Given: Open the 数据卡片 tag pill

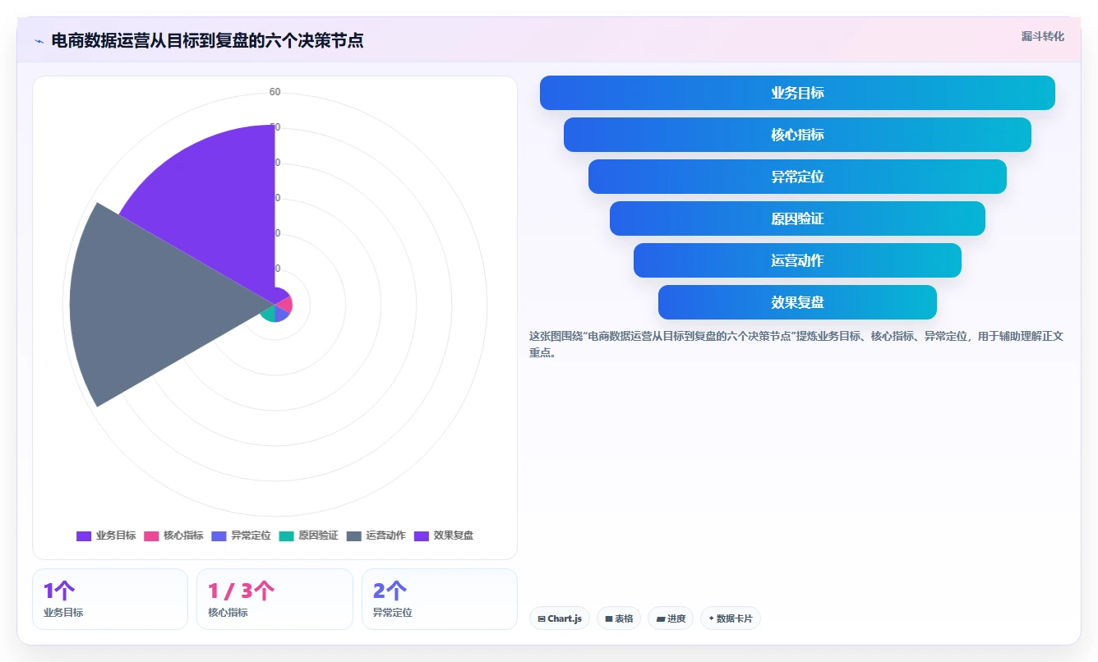Looking at the screenshot, I should pos(731,618).
